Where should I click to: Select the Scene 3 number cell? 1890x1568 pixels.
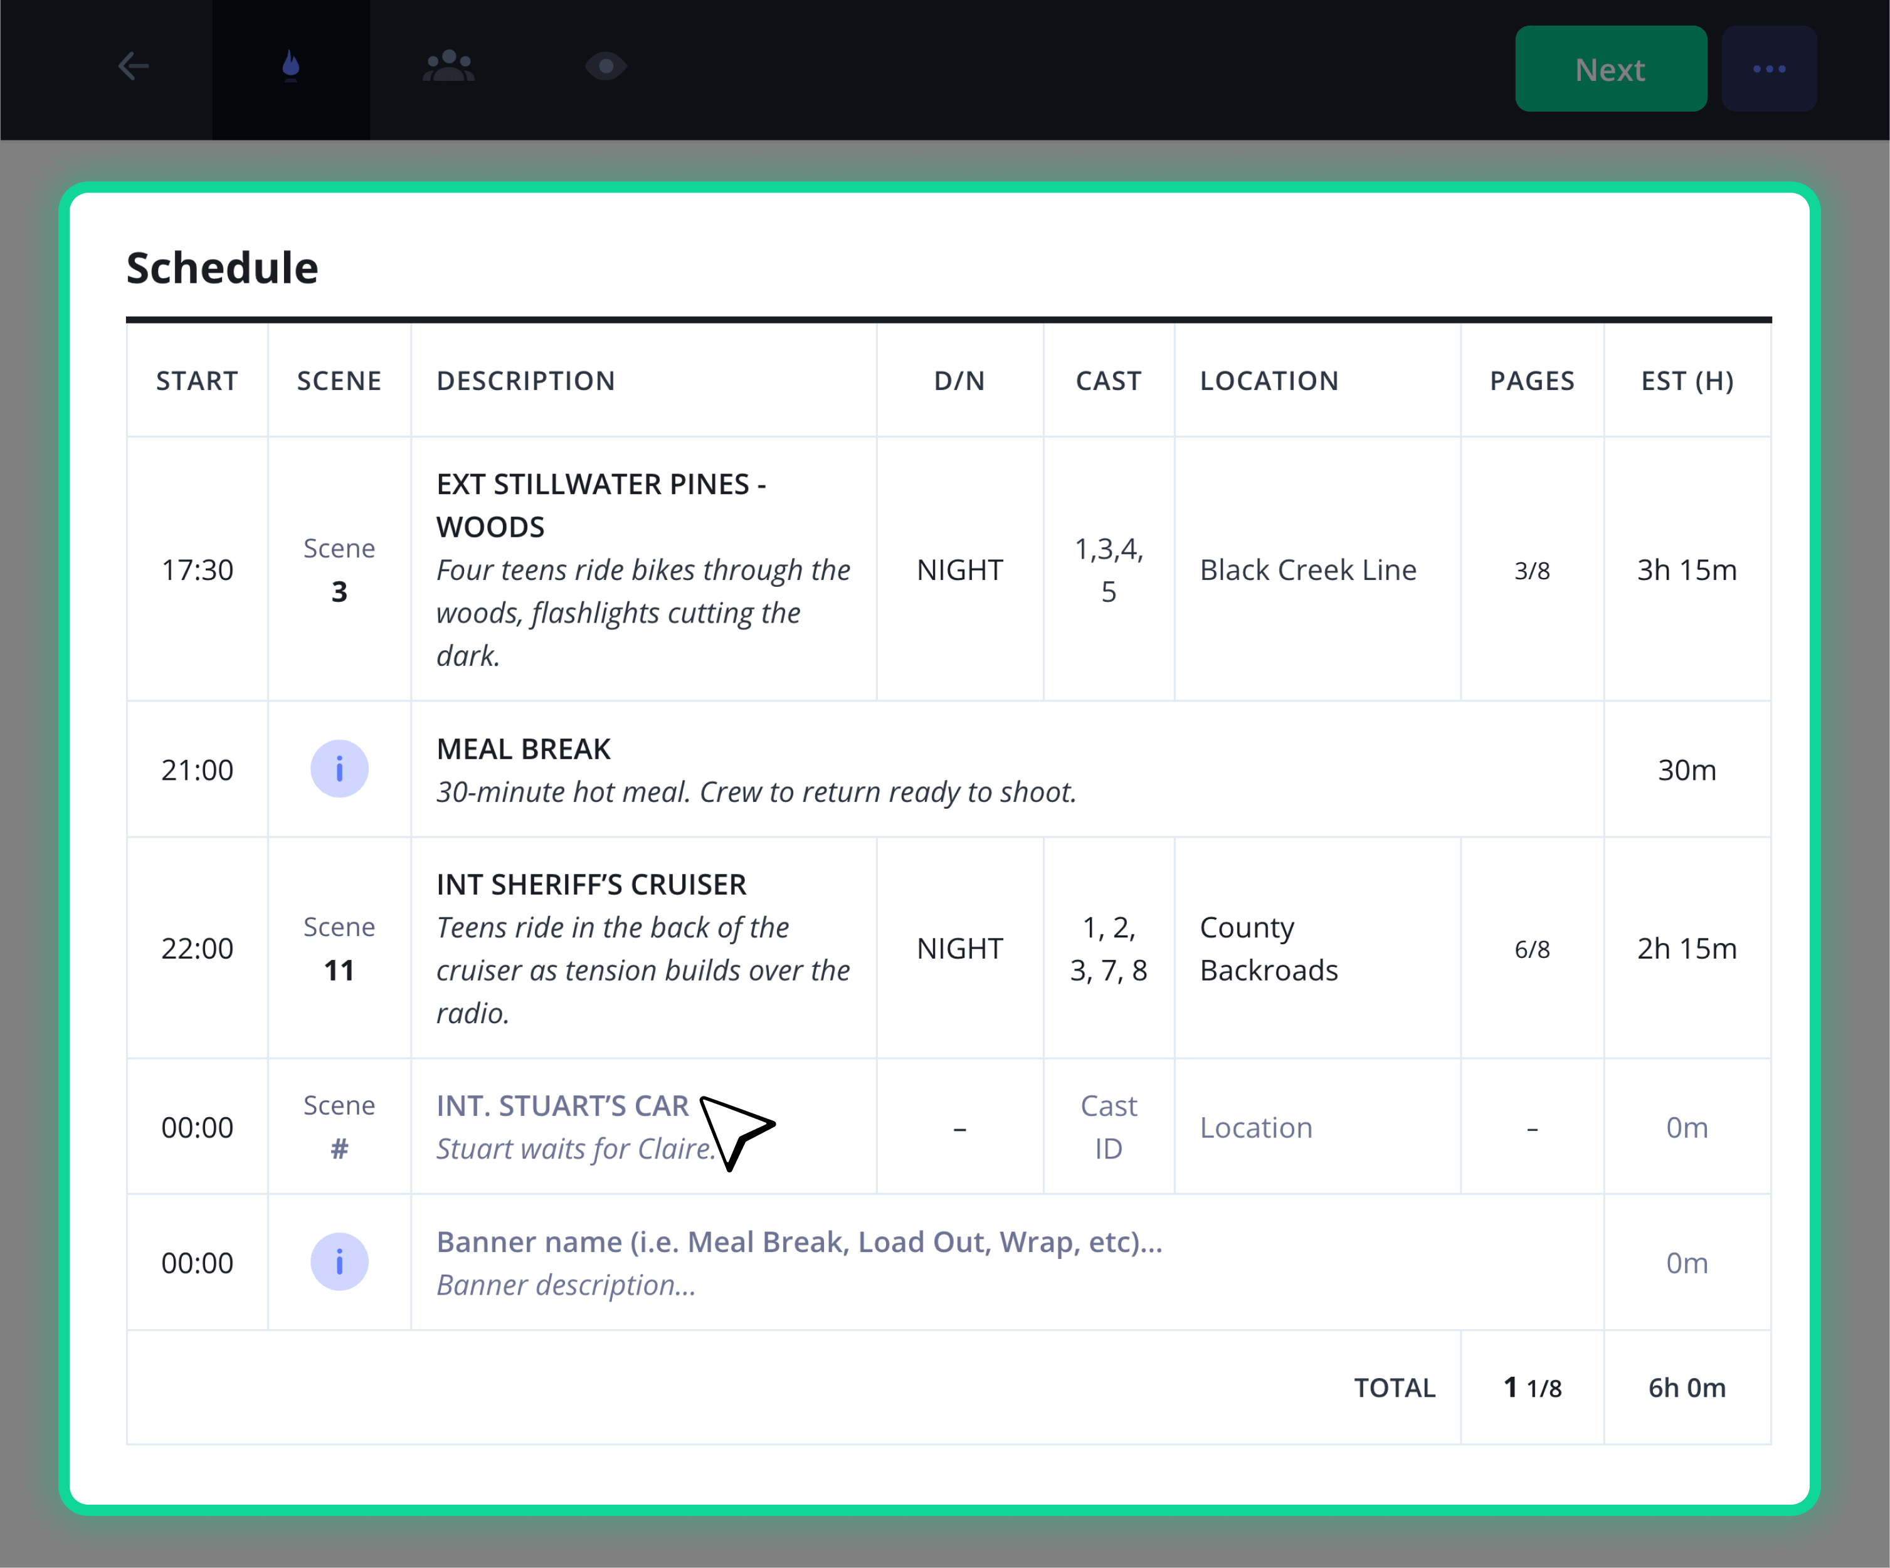[339, 569]
